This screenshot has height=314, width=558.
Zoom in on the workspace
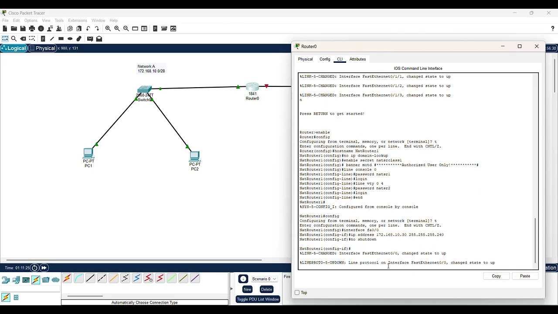click(x=108, y=29)
